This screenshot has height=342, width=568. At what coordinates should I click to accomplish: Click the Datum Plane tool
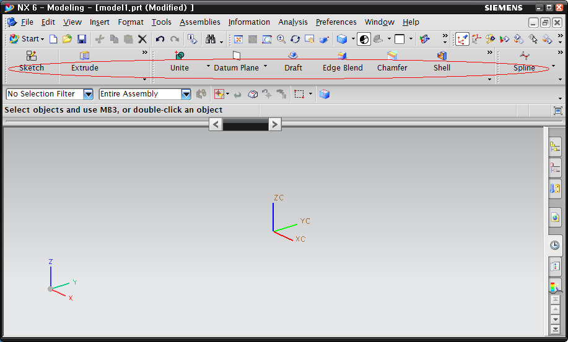pyautogui.click(x=236, y=55)
